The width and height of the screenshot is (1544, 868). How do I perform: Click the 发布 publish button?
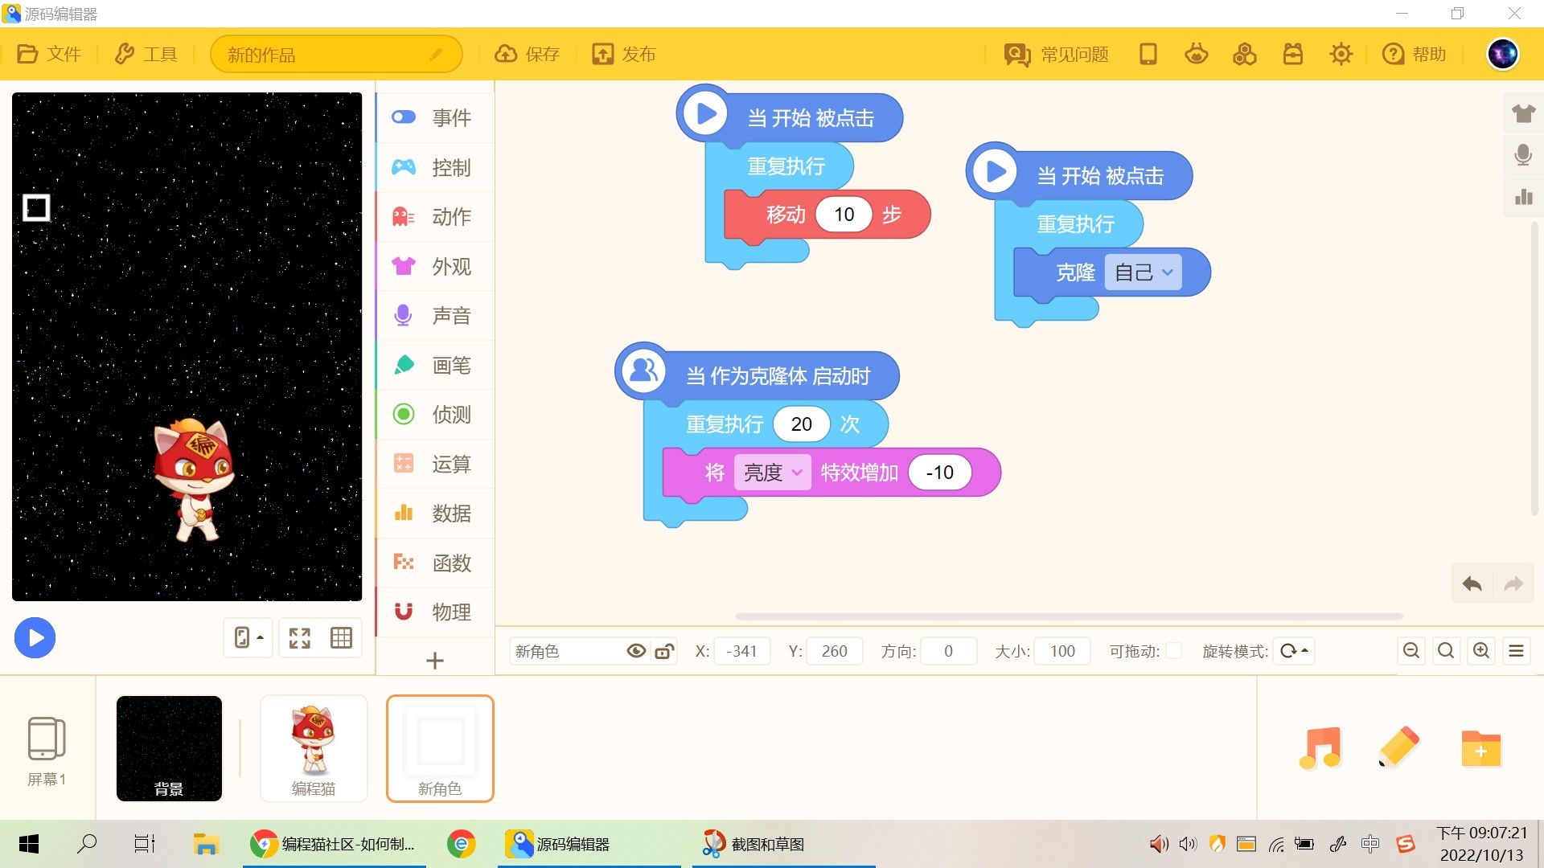pyautogui.click(x=624, y=54)
